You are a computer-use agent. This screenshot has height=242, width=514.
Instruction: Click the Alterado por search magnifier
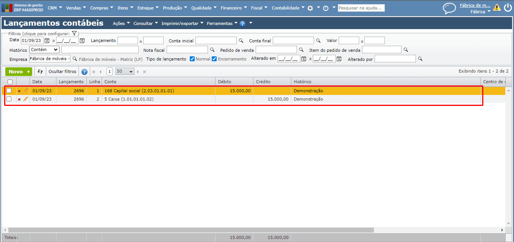tap(420, 59)
